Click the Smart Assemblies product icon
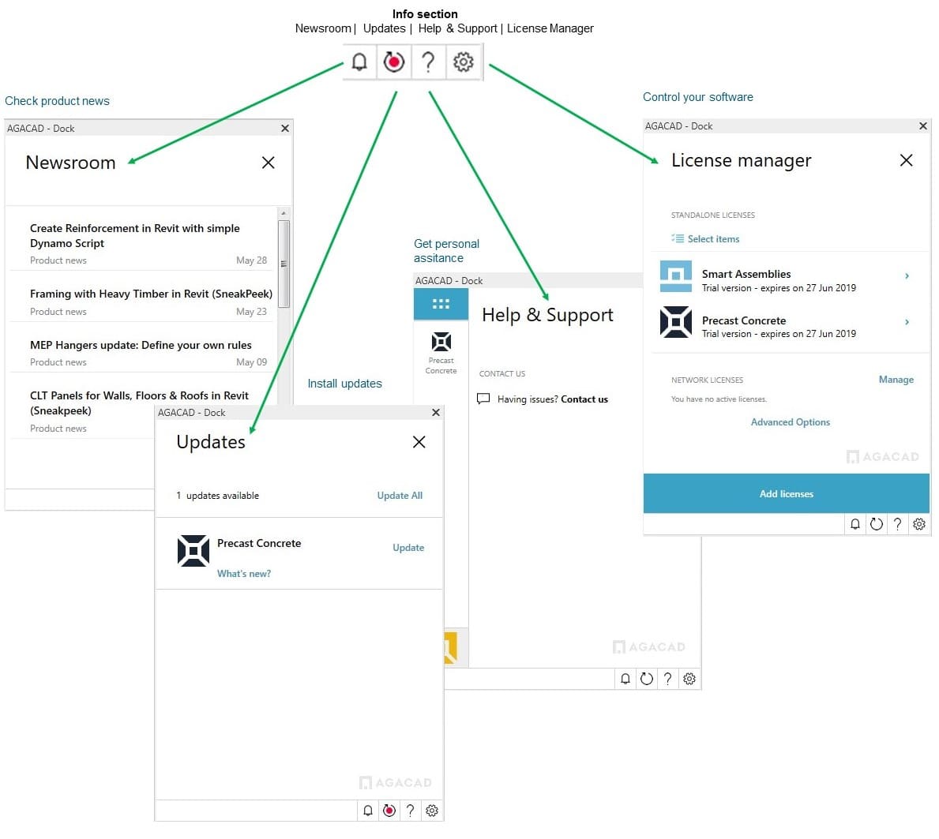This screenshot has height=839, width=939. [x=675, y=276]
